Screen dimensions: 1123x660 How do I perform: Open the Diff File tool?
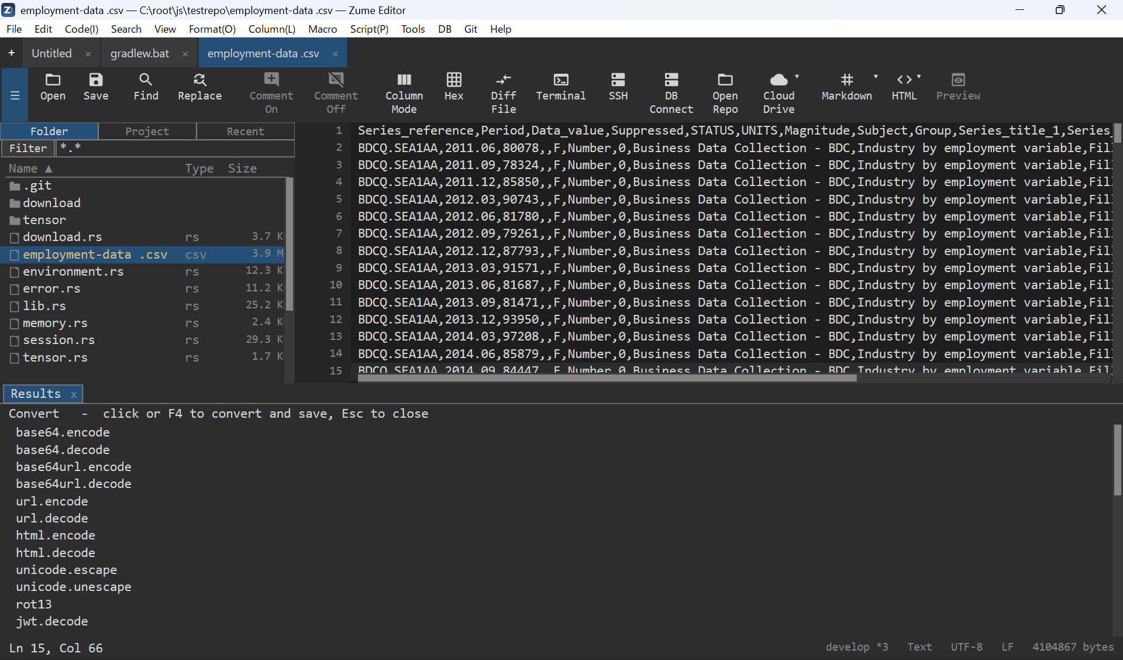(x=503, y=94)
